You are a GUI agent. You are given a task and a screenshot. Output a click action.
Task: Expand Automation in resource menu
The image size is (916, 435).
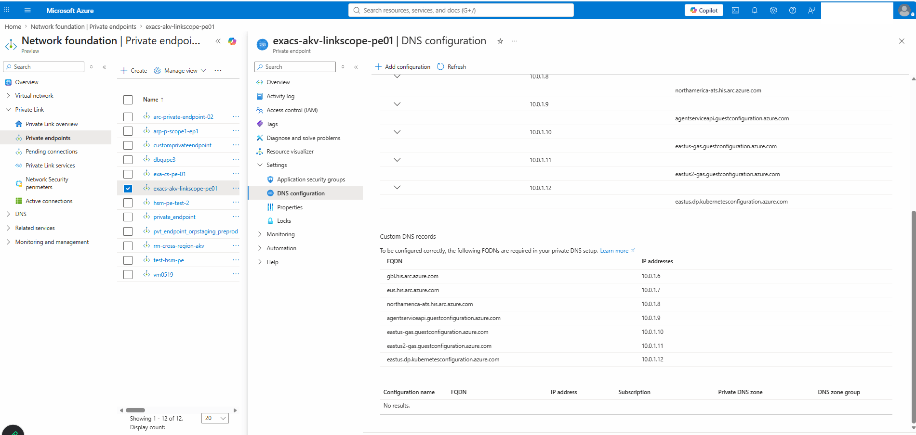(x=260, y=248)
